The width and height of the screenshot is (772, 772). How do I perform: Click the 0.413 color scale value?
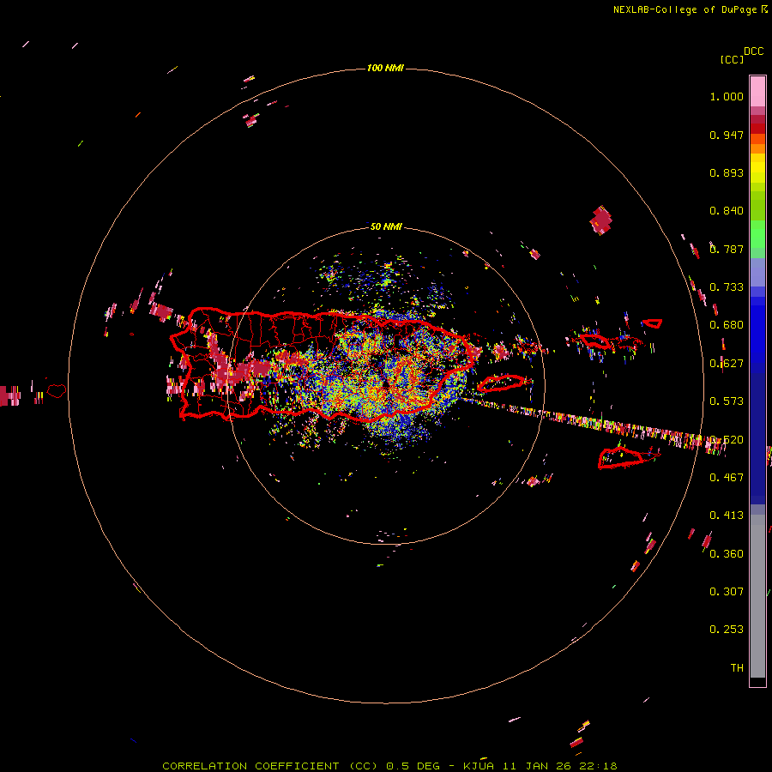coord(727,516)
